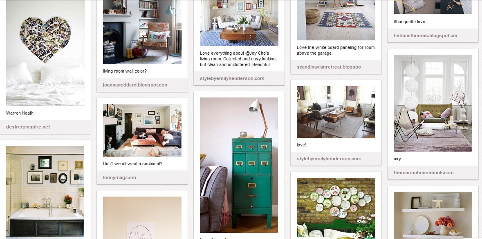The width and height of the screenshot is (482, 239).
Task: Open the white board paneling room pin
Action: point(336,20)
